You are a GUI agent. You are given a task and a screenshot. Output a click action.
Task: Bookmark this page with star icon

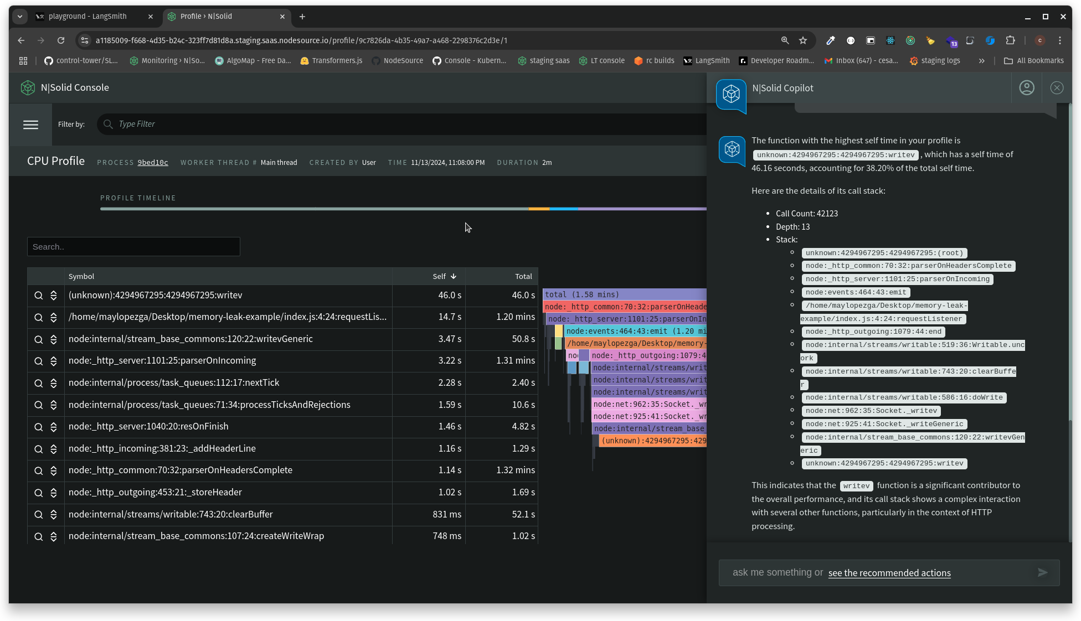(803, 40)
